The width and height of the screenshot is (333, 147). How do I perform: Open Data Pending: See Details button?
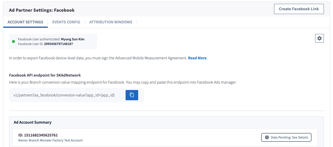(x=286, y=137)
